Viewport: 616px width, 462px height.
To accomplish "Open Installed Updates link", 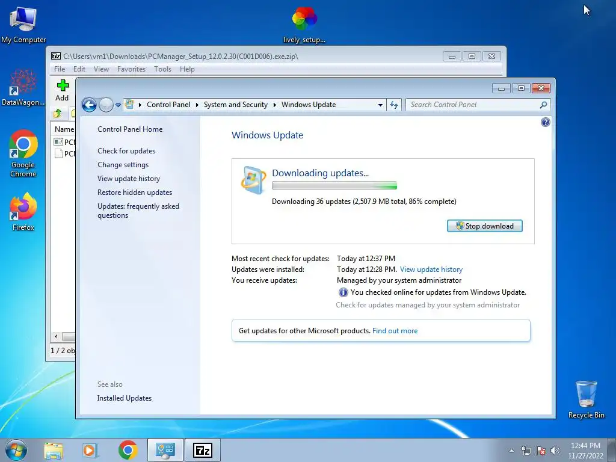I will click(x=124, y=398).
